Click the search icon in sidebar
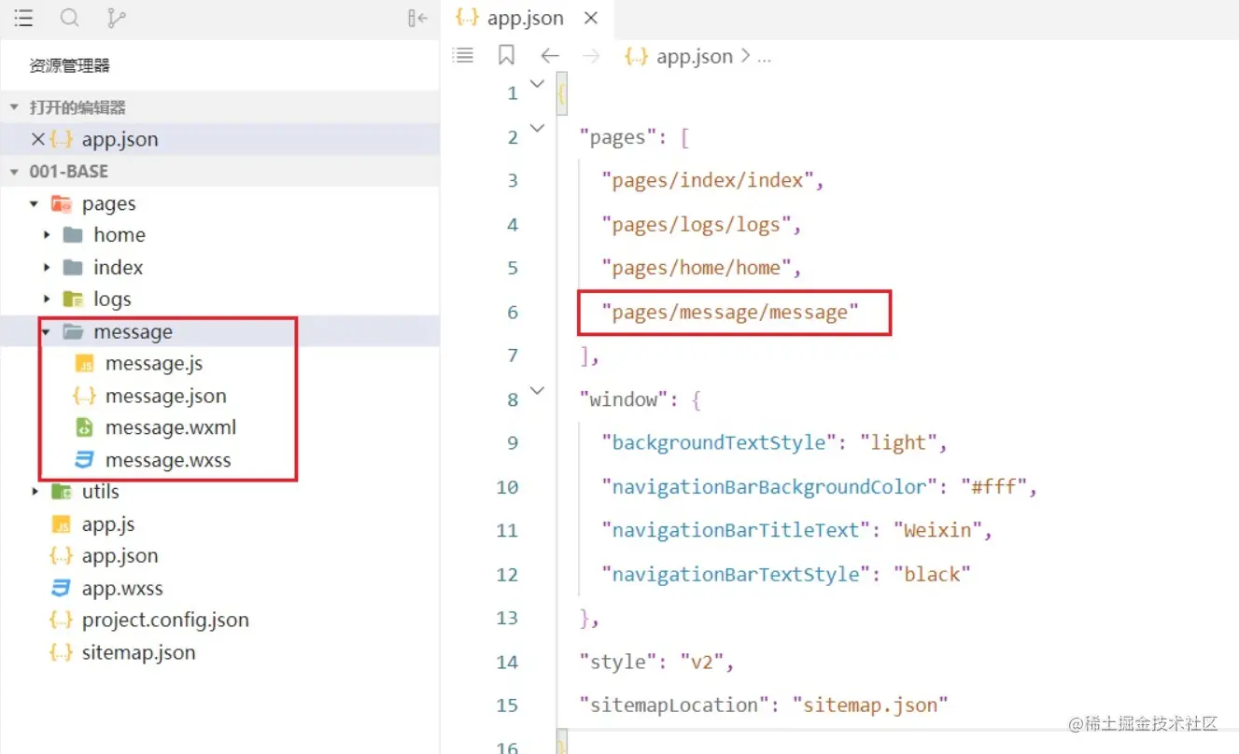1239x754 pixels. (69, 18)
